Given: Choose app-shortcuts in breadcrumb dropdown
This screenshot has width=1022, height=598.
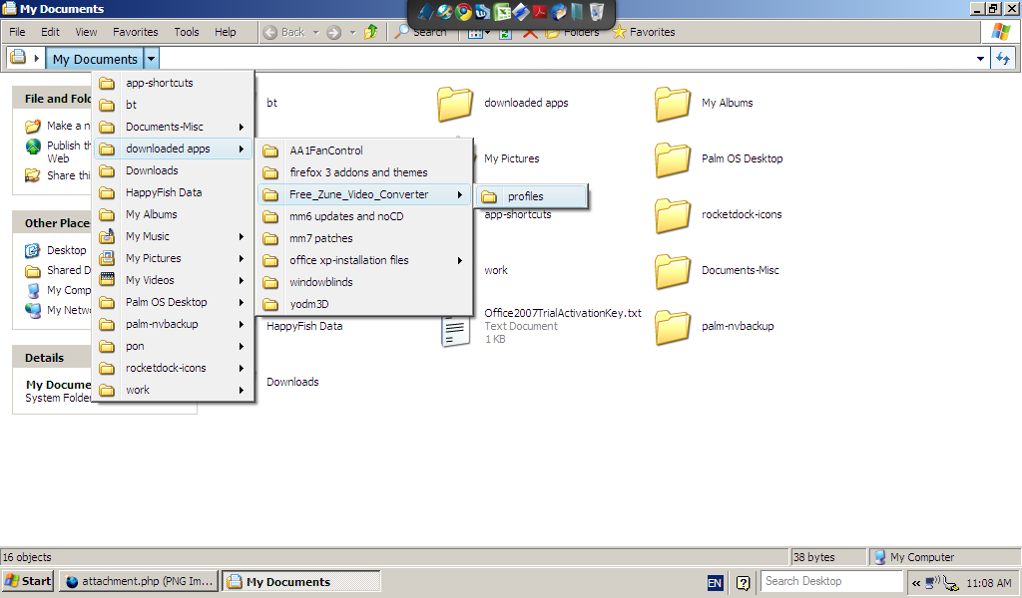Looking at the screenshot, I should coord(173,84).
